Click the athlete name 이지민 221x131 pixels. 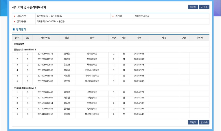[67, 92]
